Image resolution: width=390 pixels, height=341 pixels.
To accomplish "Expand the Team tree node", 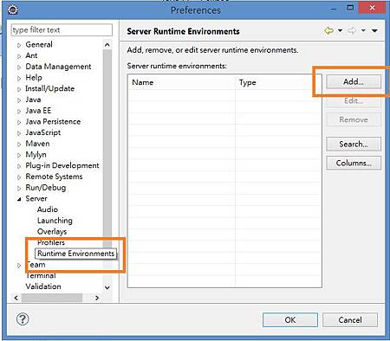I will (19, 265).
